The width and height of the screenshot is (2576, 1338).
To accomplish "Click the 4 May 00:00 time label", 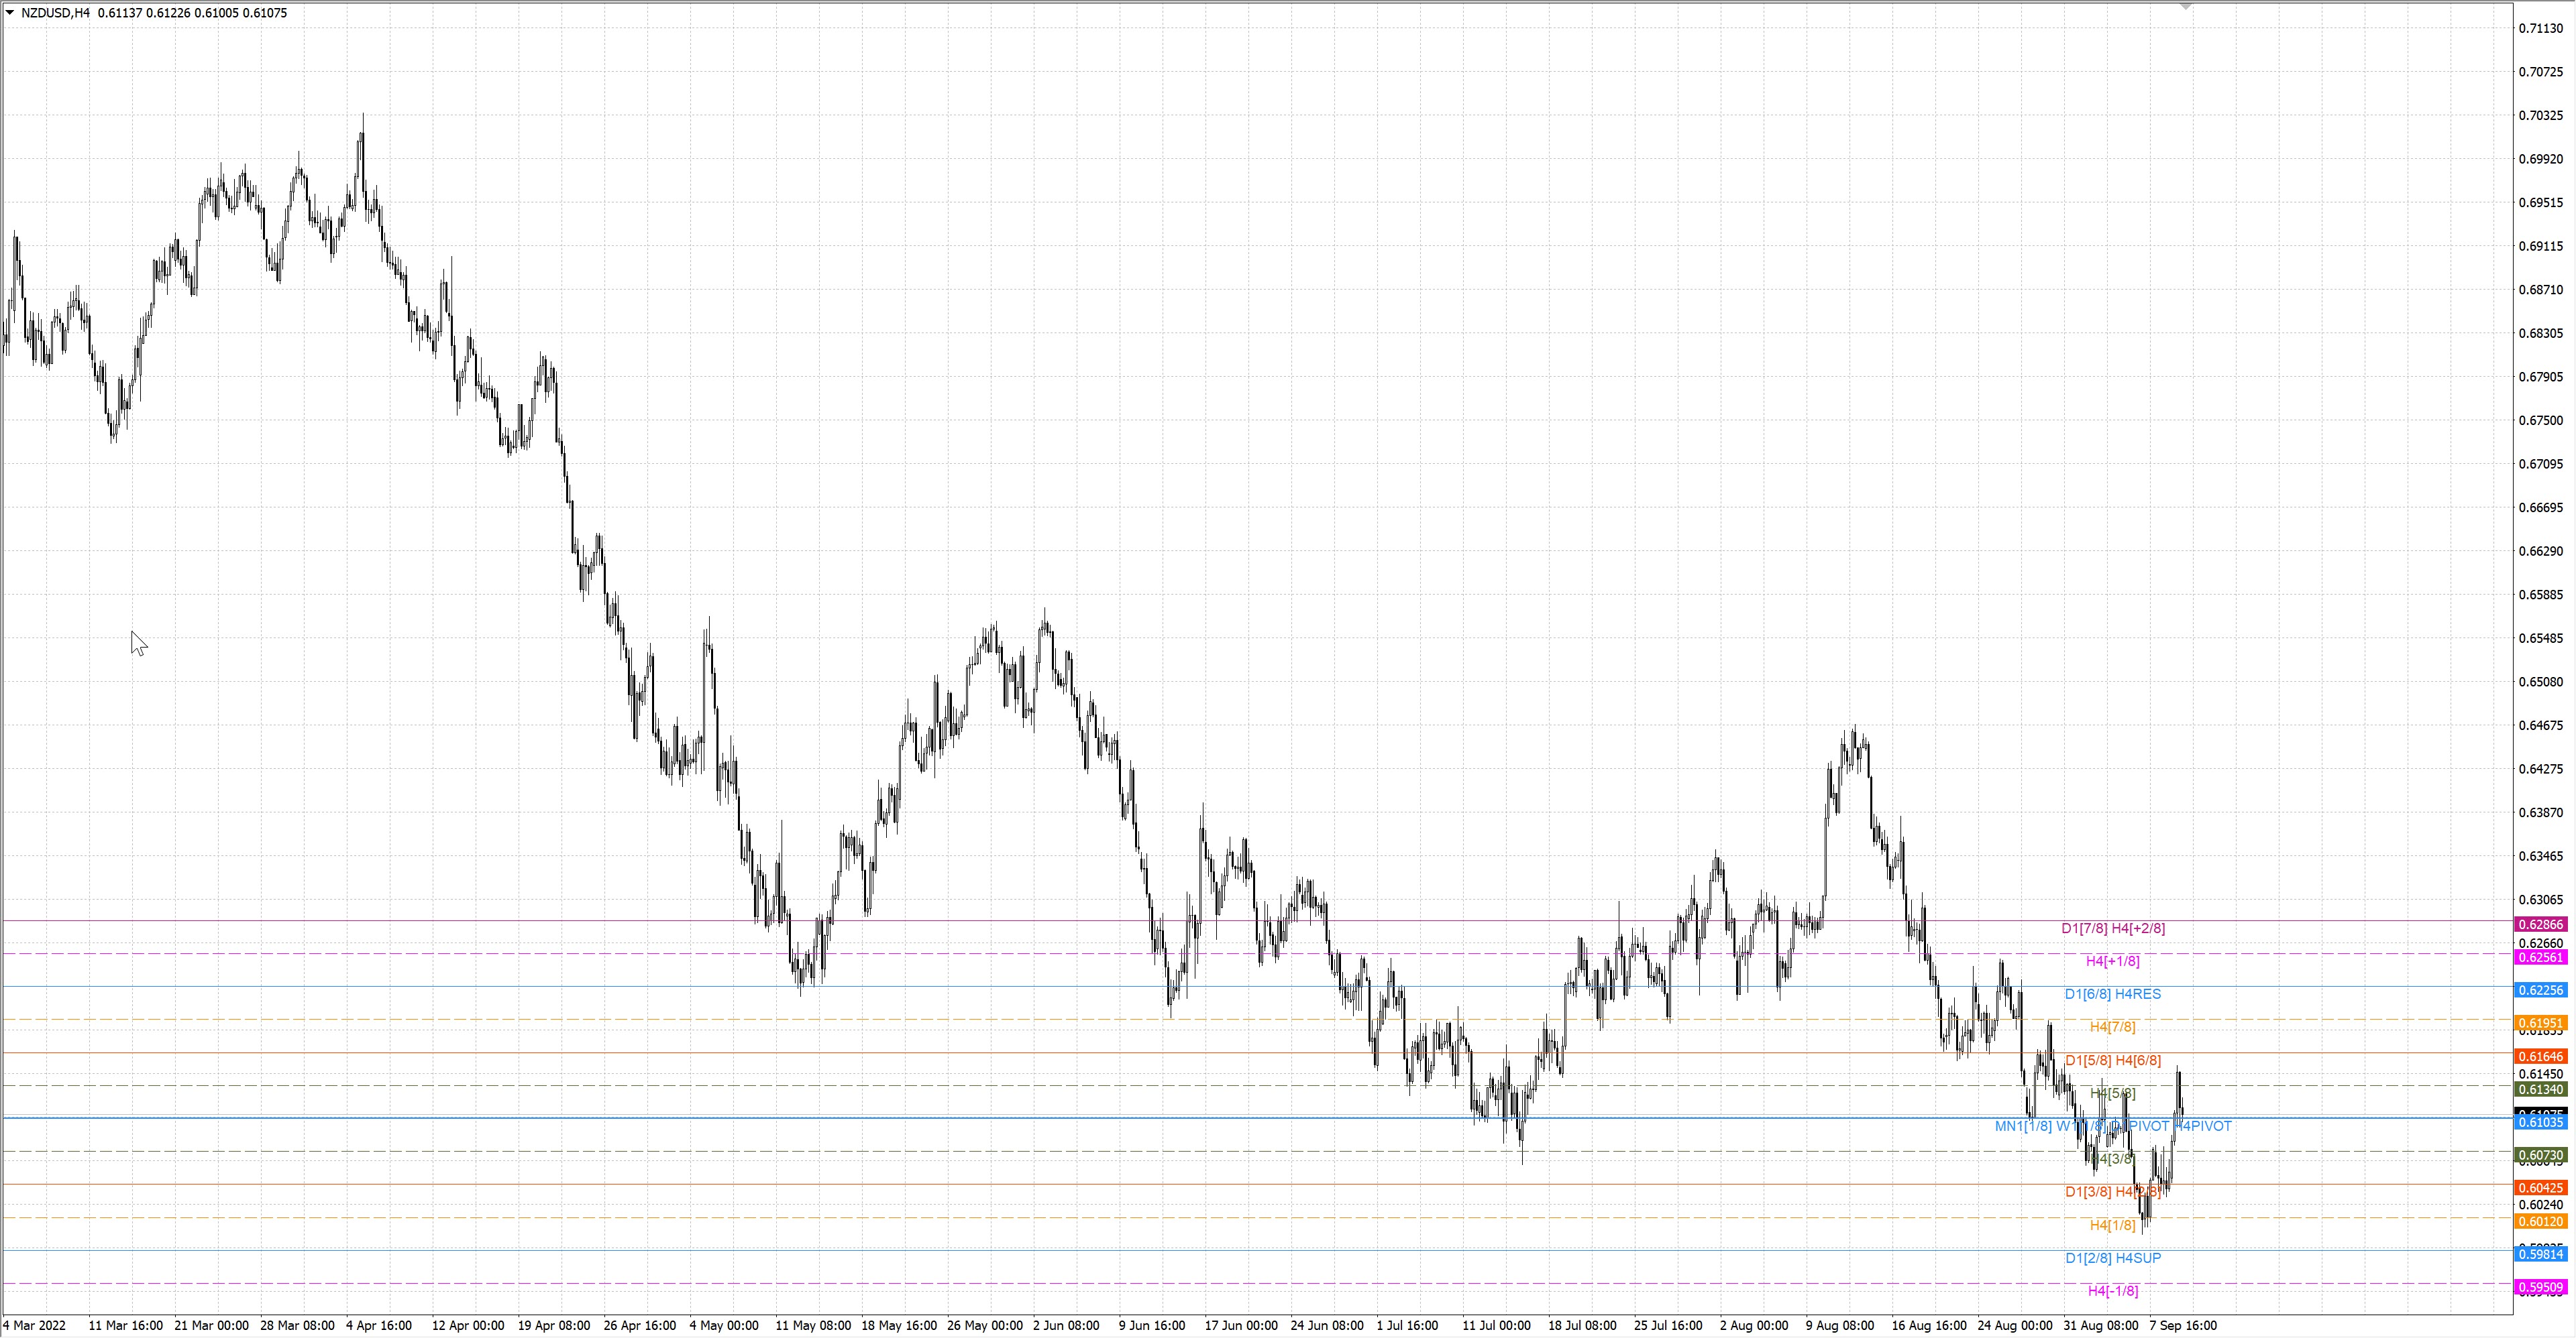I will point(724,1326).
